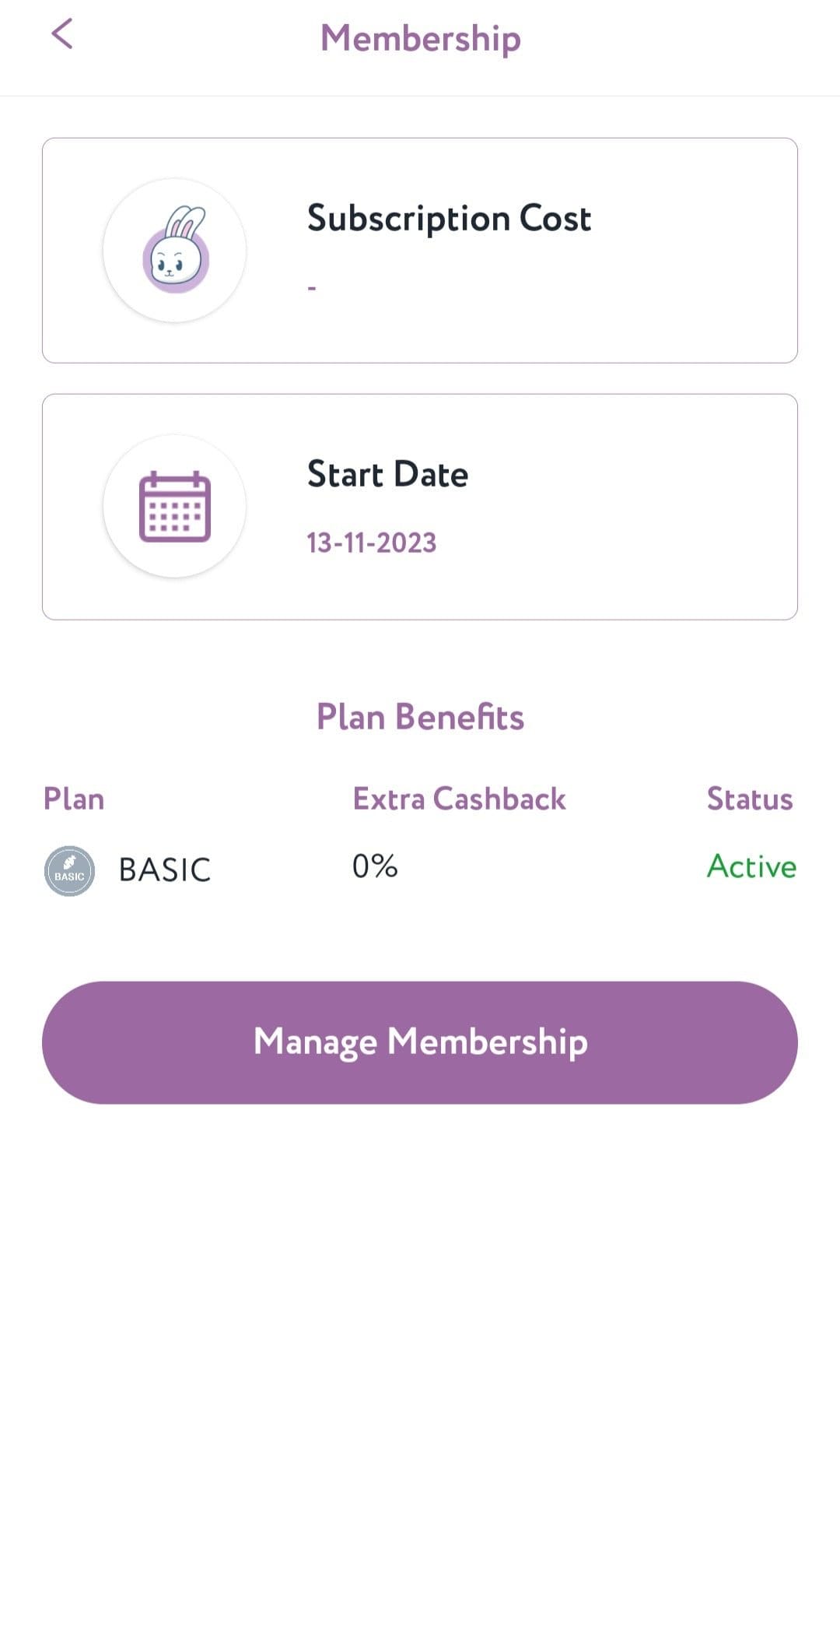Screen dimensions: 840x1651
Task: Tap the BASIC plan benefits row
Action: click(420, 869)
